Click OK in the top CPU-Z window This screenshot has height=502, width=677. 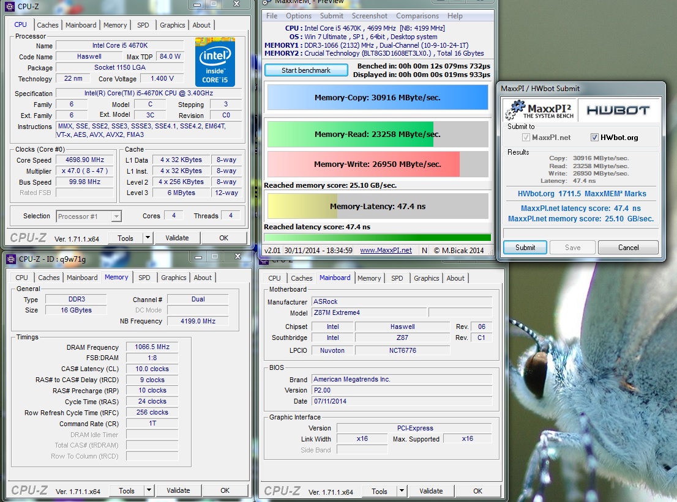pyautogui.click(x=223, y=238)
